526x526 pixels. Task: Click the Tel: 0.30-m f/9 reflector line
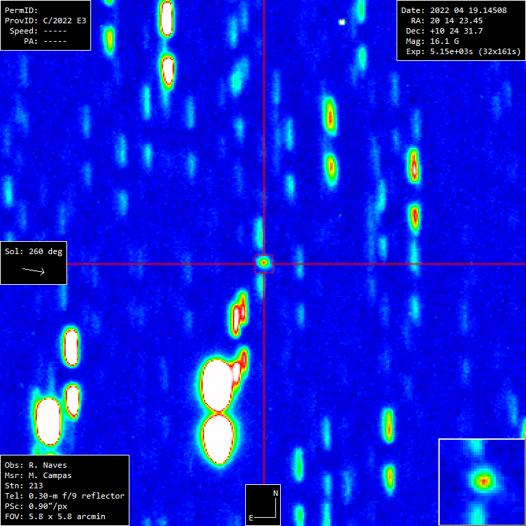tap(64, 496)
